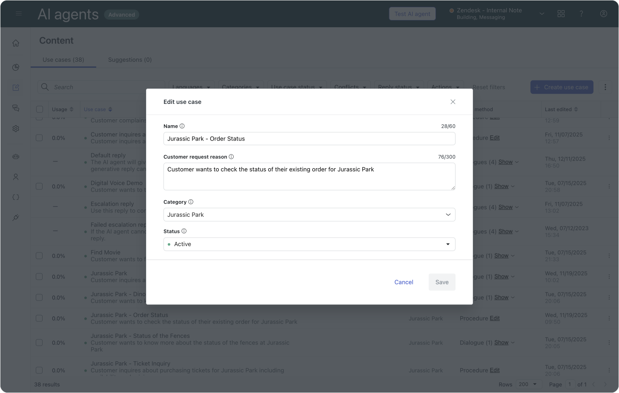Open the Actions dropdown
This screenshot has height=393, width=619.
coord(445,86)
